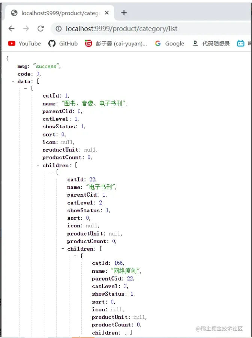
Task: Click name "网络原创" value
Action: click(126, 270)
